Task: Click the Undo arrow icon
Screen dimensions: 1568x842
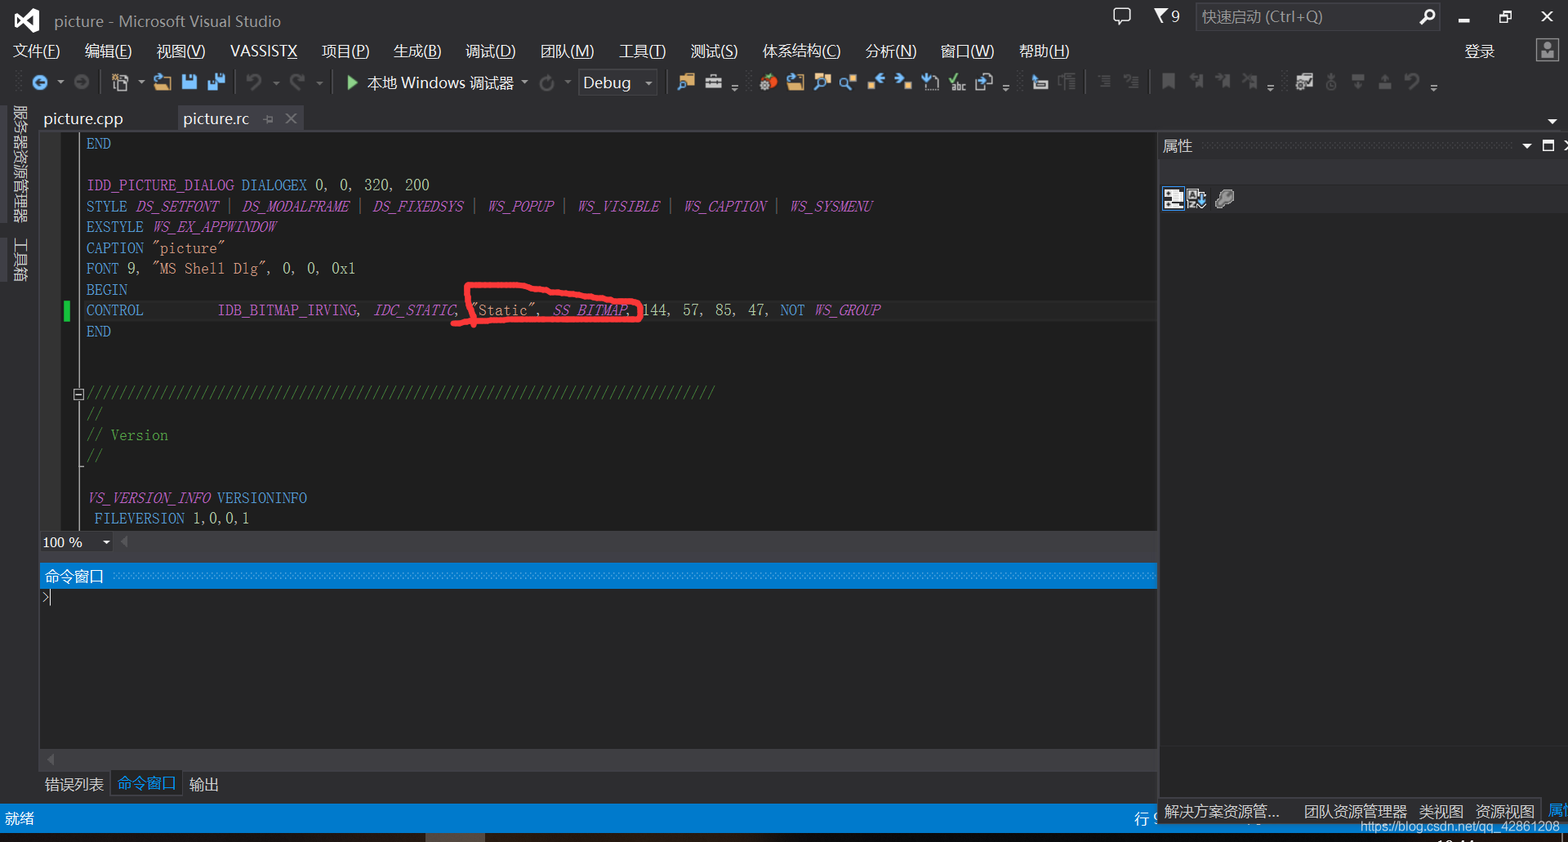Action: pos(255,82)
